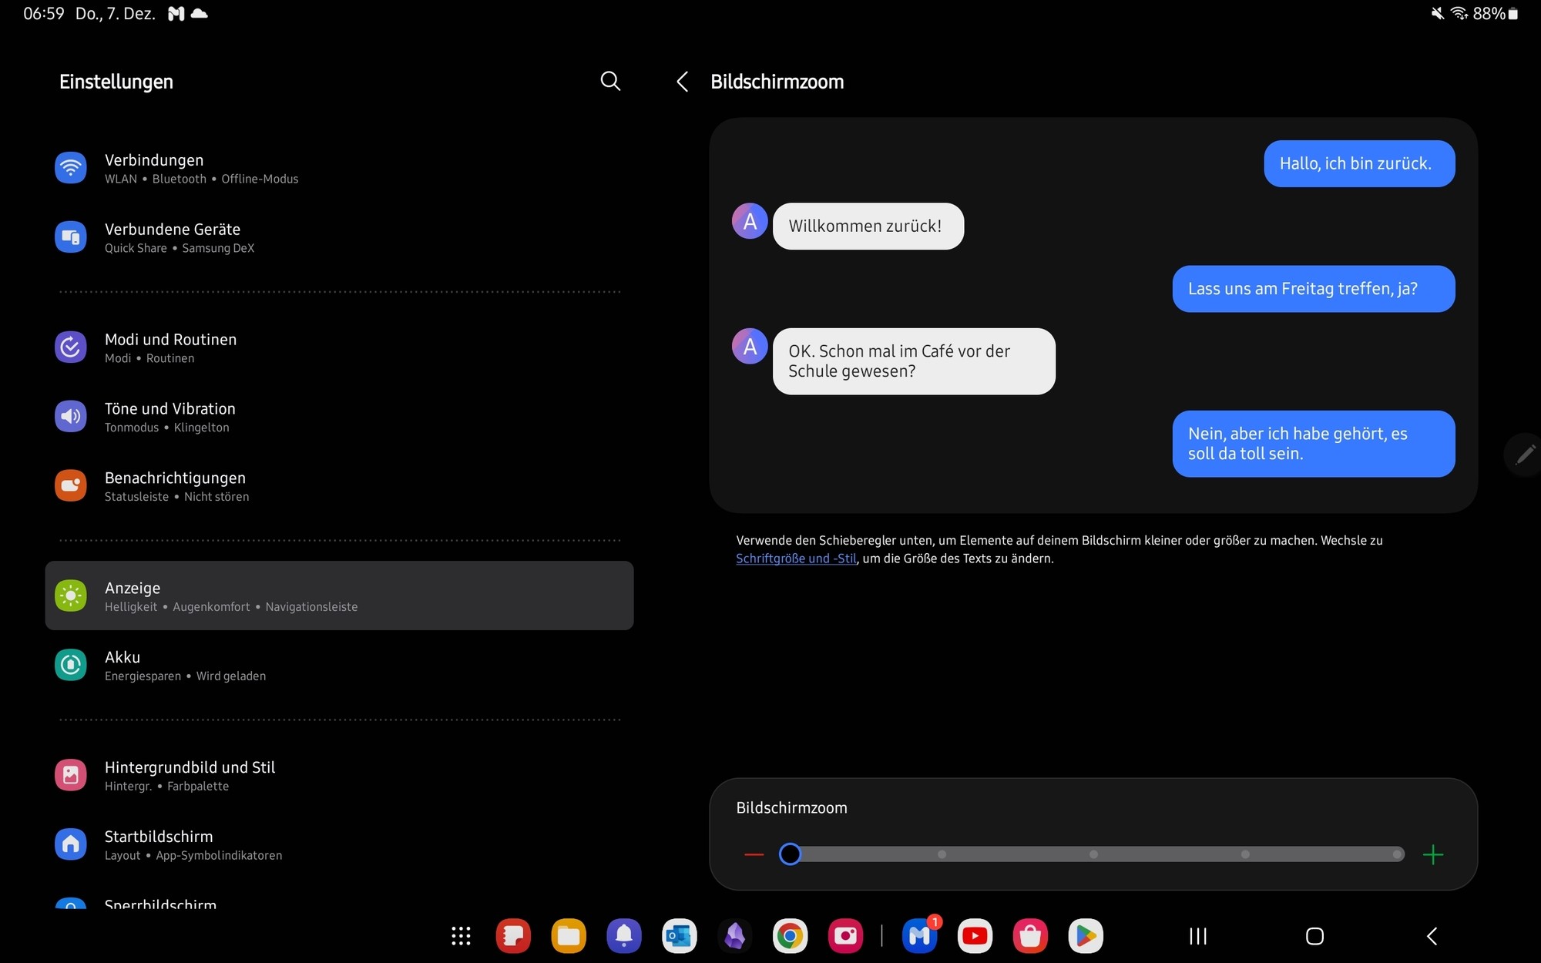Open Outlook from the taskbar
1541x963 pixels.
[679, 936]
